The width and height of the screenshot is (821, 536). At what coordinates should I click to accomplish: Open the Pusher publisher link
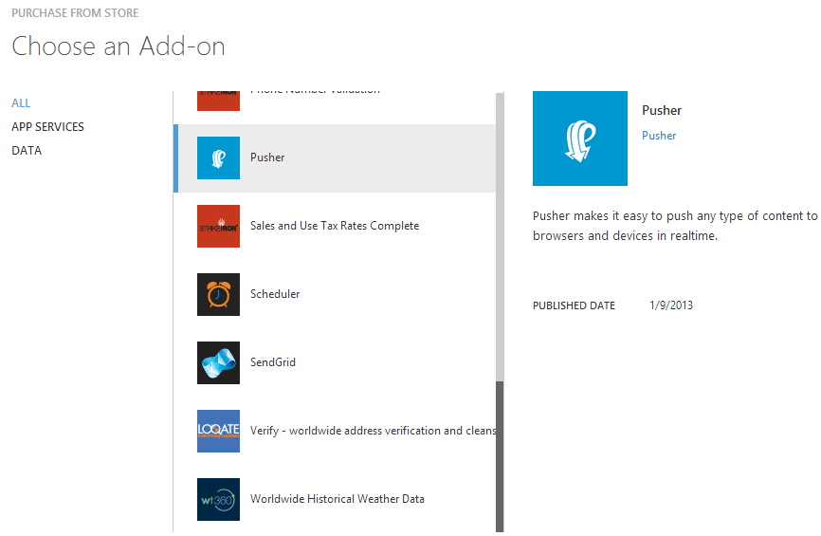coord(659,135)
